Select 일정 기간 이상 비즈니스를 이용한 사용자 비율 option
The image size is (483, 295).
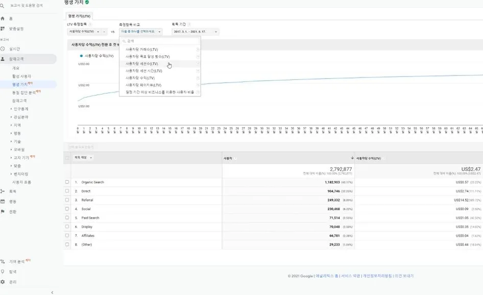(x=160, y=92)
